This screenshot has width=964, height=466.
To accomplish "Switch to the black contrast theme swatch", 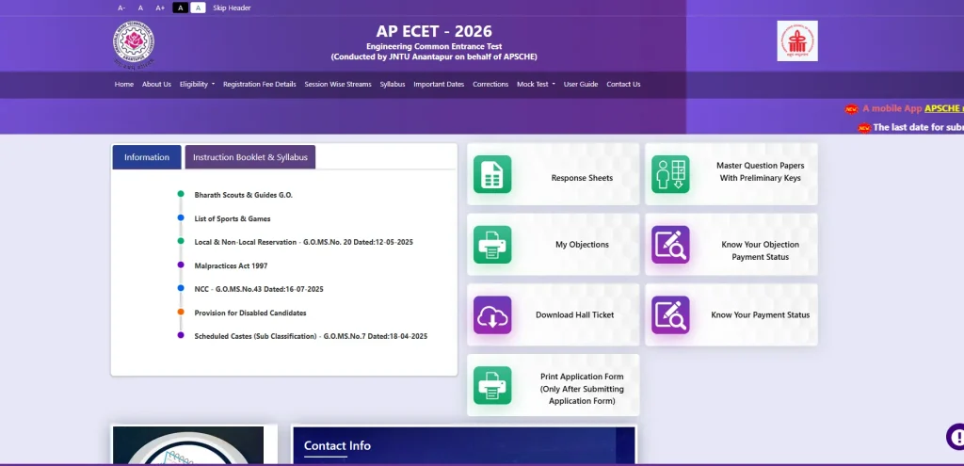I will point(180,8).
